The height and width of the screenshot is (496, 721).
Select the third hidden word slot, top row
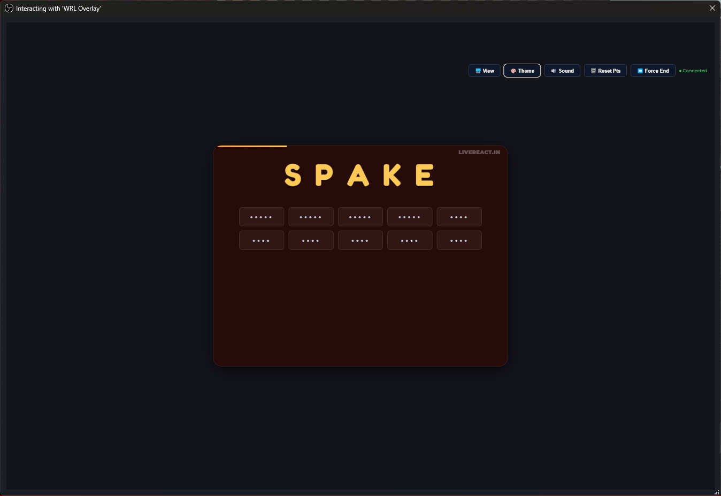[360, 217]
